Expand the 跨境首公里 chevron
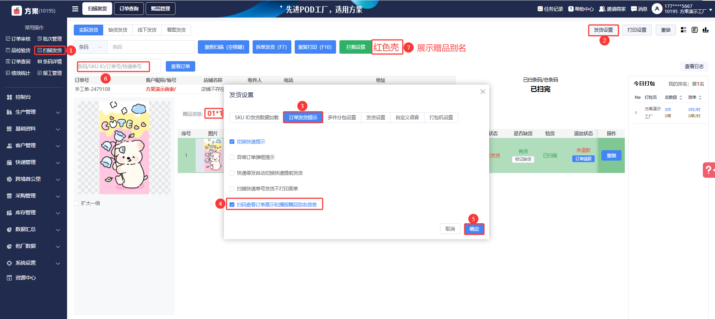 pyautogui.click(x=58, y=179)
